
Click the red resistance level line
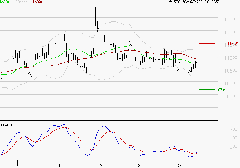(x=207, y=43)
